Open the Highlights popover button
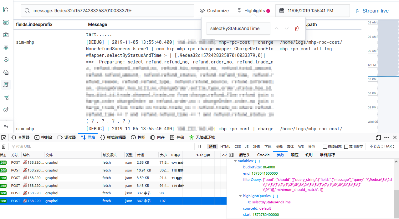 253,11
